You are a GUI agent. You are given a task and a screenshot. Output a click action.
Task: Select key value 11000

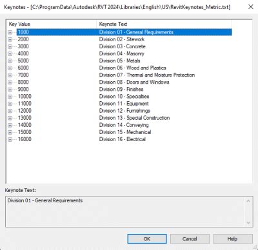point(25,104)
